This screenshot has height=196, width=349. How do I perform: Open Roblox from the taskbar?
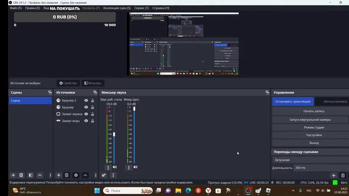coord(268,191)
